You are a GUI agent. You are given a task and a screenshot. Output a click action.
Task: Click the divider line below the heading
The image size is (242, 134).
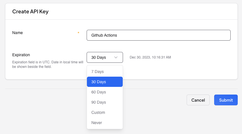[x=121, y=20]
